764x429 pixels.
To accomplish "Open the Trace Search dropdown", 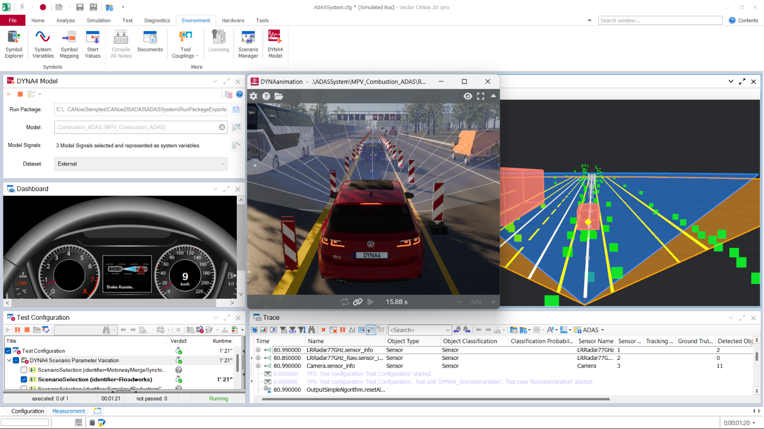I will click(447, 330).
